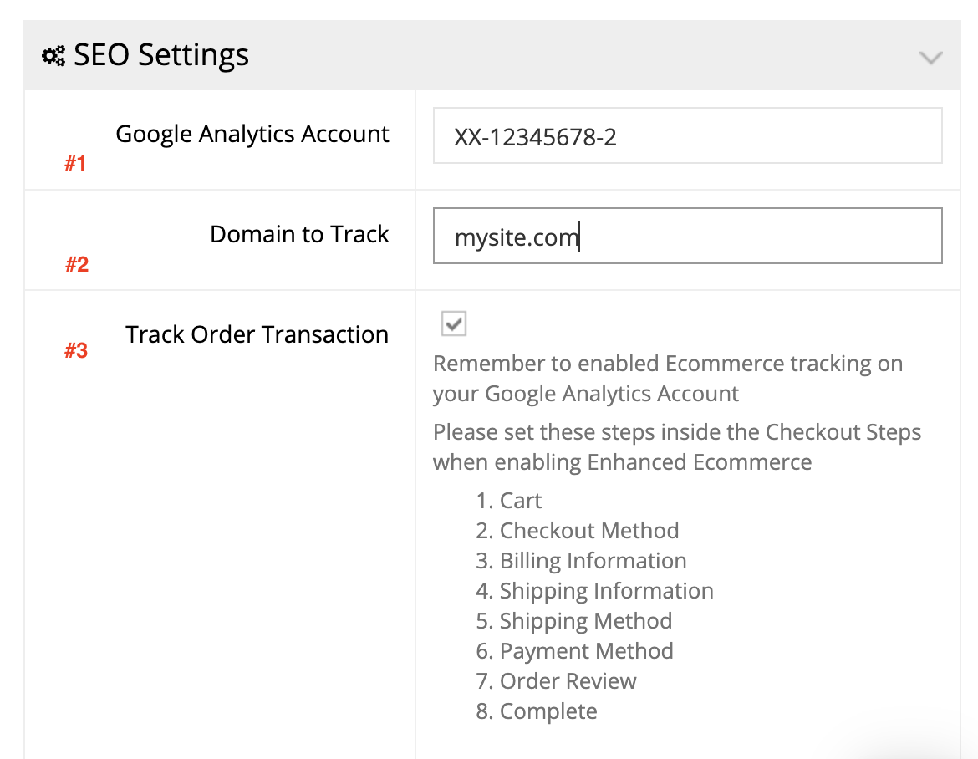Click the Cart checkout step item
The image size is (978, 759).
coord(507,500)
